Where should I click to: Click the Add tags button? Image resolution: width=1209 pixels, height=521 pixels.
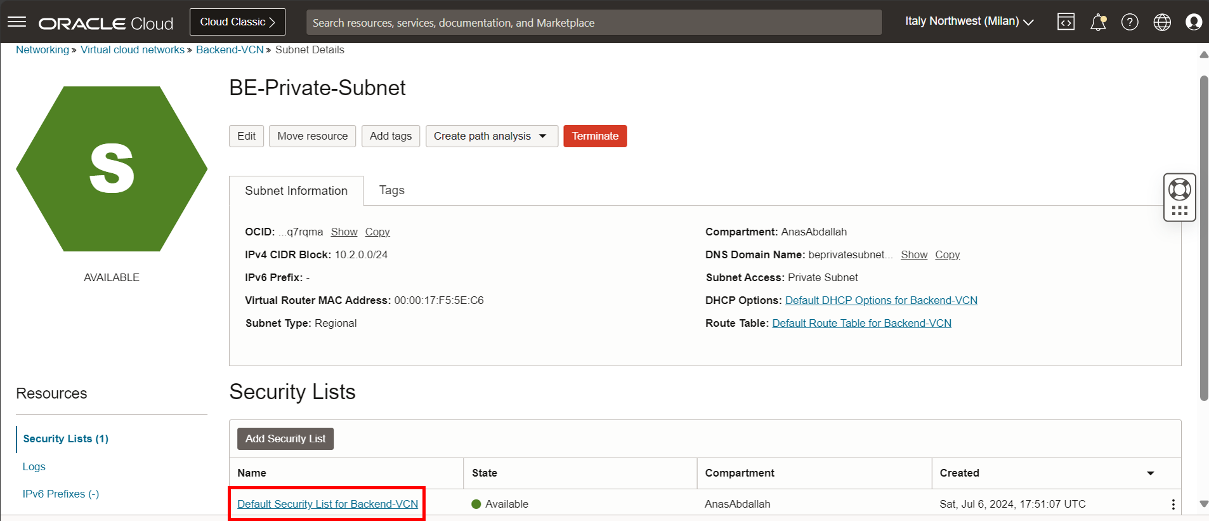click(x=391, y=136)
